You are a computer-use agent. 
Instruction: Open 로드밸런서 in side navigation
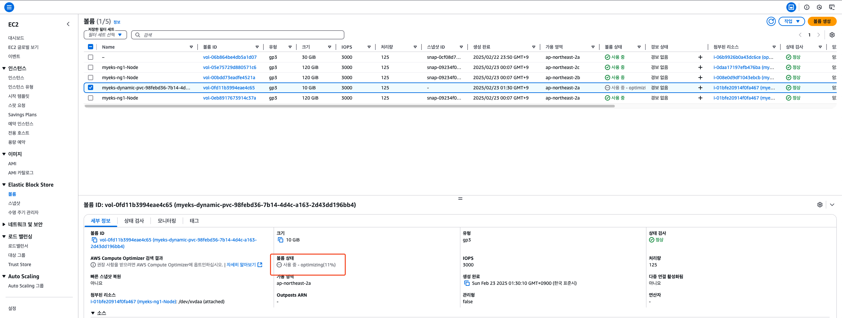click(18, 246)
